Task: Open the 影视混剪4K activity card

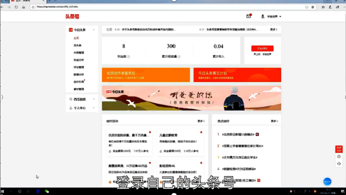Action: (180, 173)
